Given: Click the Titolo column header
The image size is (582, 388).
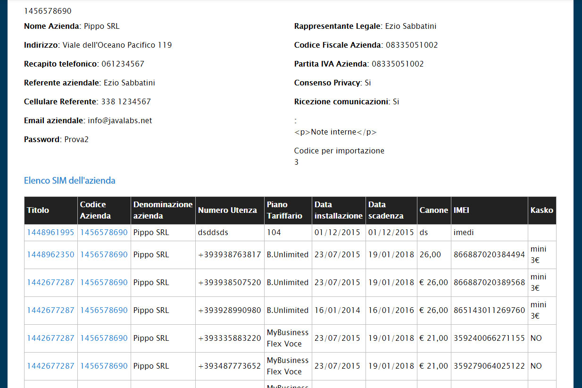Looking at the screenshot, I should (38, 211).
